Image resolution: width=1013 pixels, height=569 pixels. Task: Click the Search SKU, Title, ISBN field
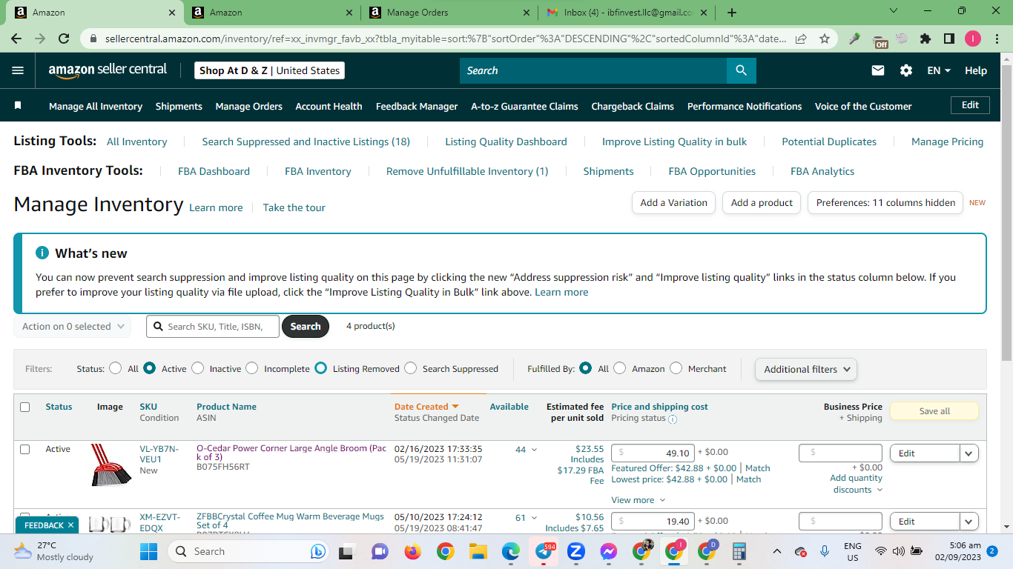coord(213,327)
